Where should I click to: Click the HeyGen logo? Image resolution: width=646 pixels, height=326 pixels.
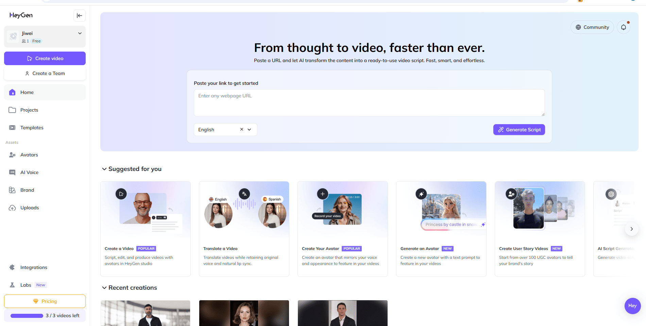click(x=21, y=15)
